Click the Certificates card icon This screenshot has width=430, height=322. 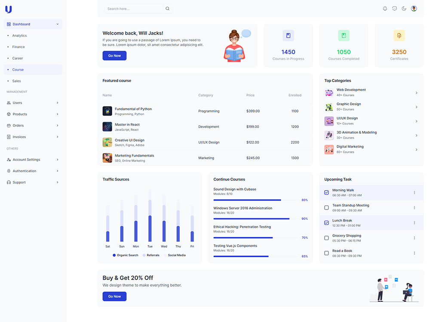(x=399, y=36)
